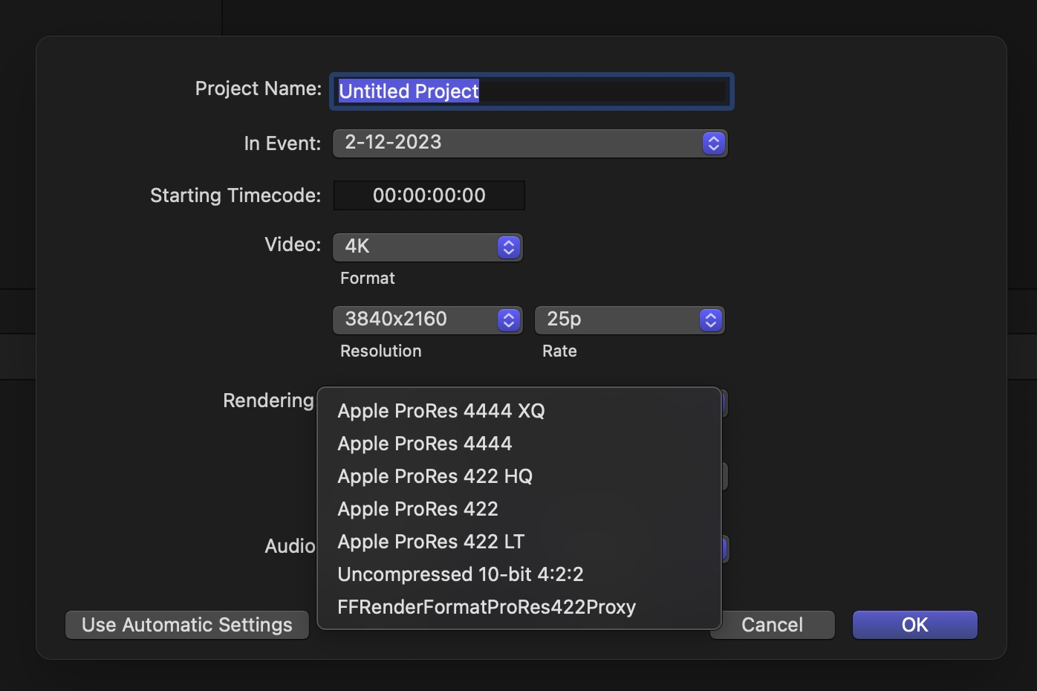Image resolution: width=1037 pixels, height=691 pixels.
Task: Pick Apple ProRes 422 HQ option
Action: click(435, 476)
